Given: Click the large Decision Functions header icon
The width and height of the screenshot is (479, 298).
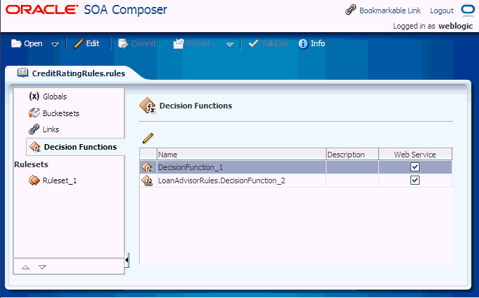Looking at the screenshot, I should pos(148,106).
